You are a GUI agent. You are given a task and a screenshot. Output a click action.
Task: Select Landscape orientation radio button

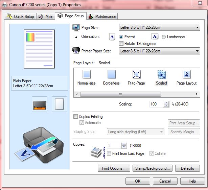click(x=164, y=37)
